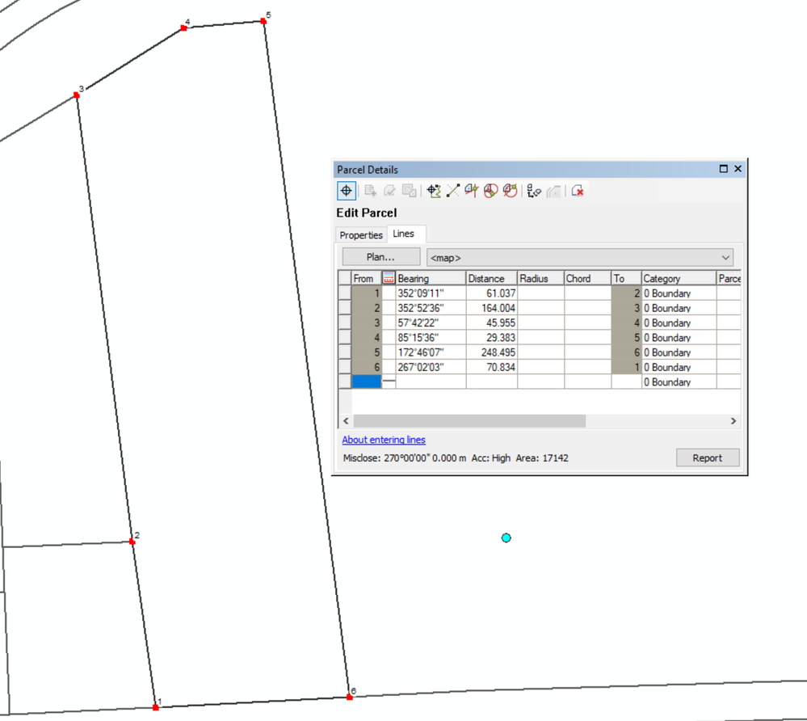Screen dimensions: 807x721
Task: Click the disabled build parcel template icon
Action: click(x=410, y=191)
